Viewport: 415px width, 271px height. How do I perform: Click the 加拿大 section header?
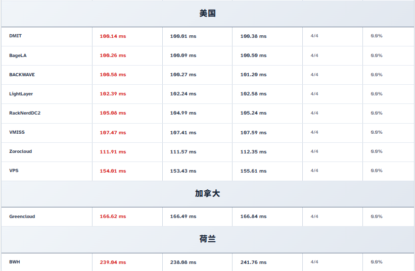click(x=207, y=194)
